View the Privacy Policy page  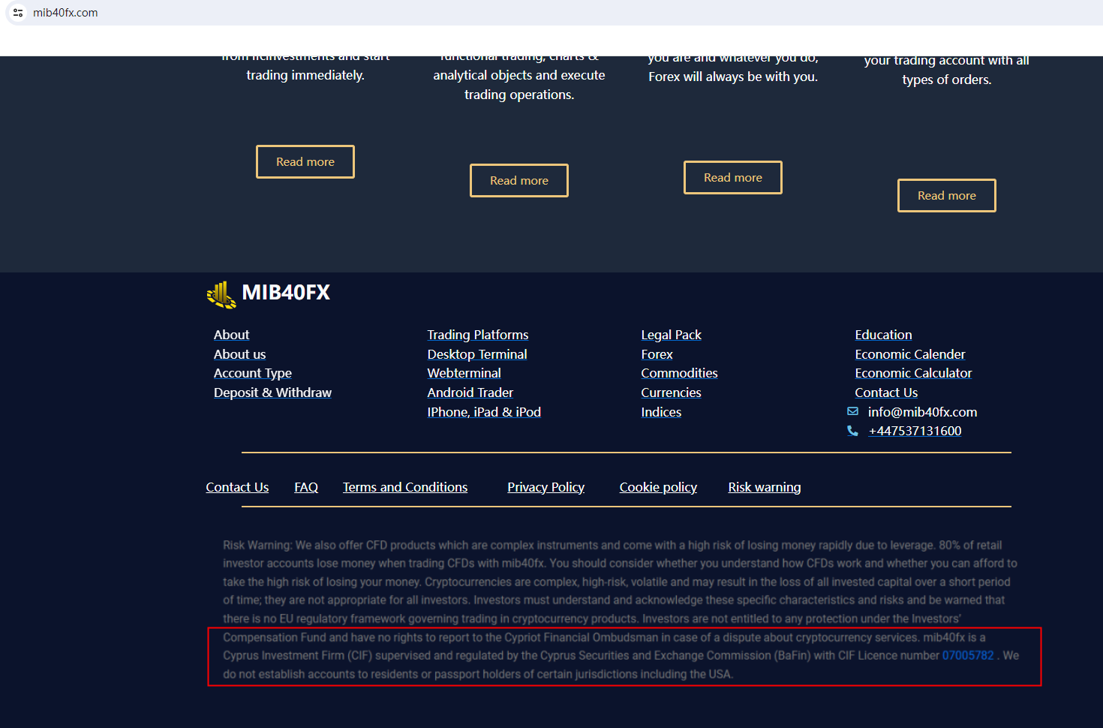coord(545,487)
